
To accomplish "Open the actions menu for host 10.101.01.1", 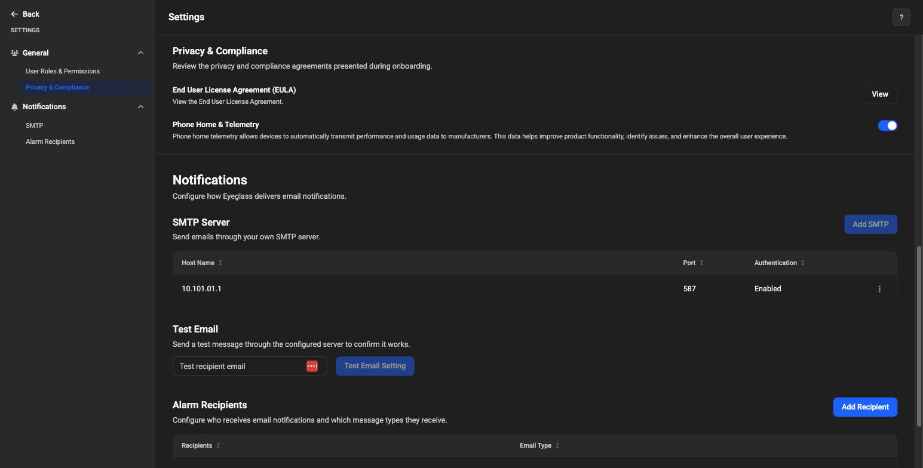I will [x=879, y=289].
